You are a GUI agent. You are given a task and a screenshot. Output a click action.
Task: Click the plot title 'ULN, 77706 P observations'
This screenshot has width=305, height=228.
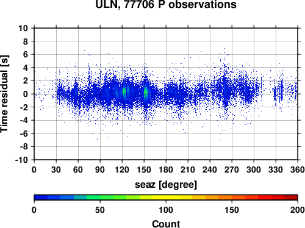point(166,4)
